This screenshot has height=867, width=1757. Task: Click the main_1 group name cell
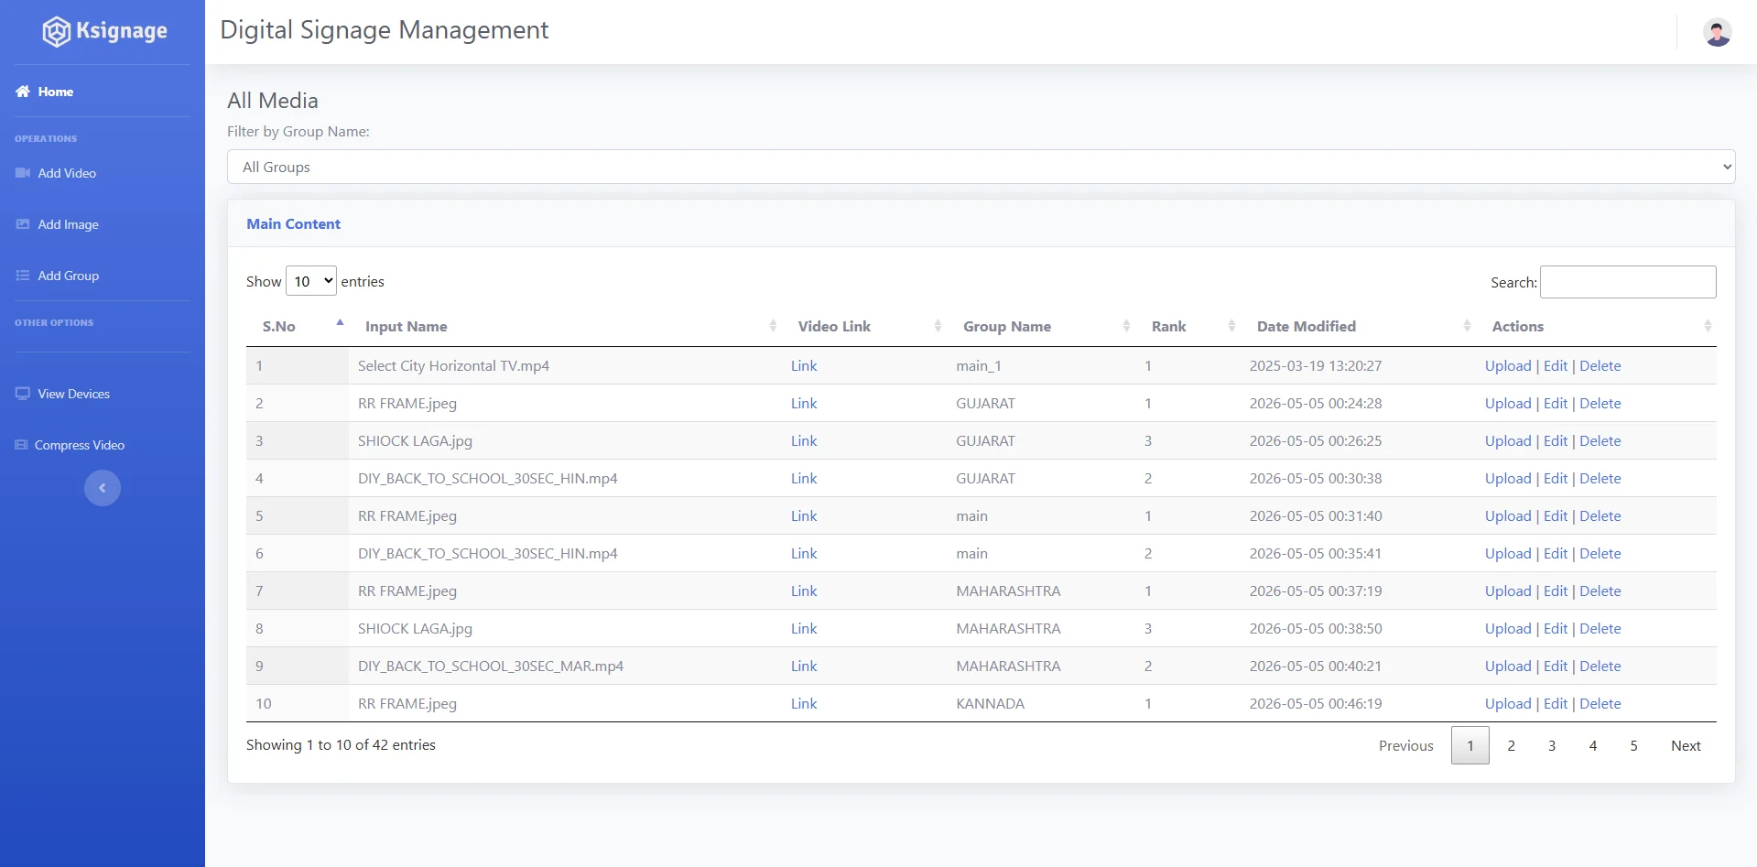[979, 365]
